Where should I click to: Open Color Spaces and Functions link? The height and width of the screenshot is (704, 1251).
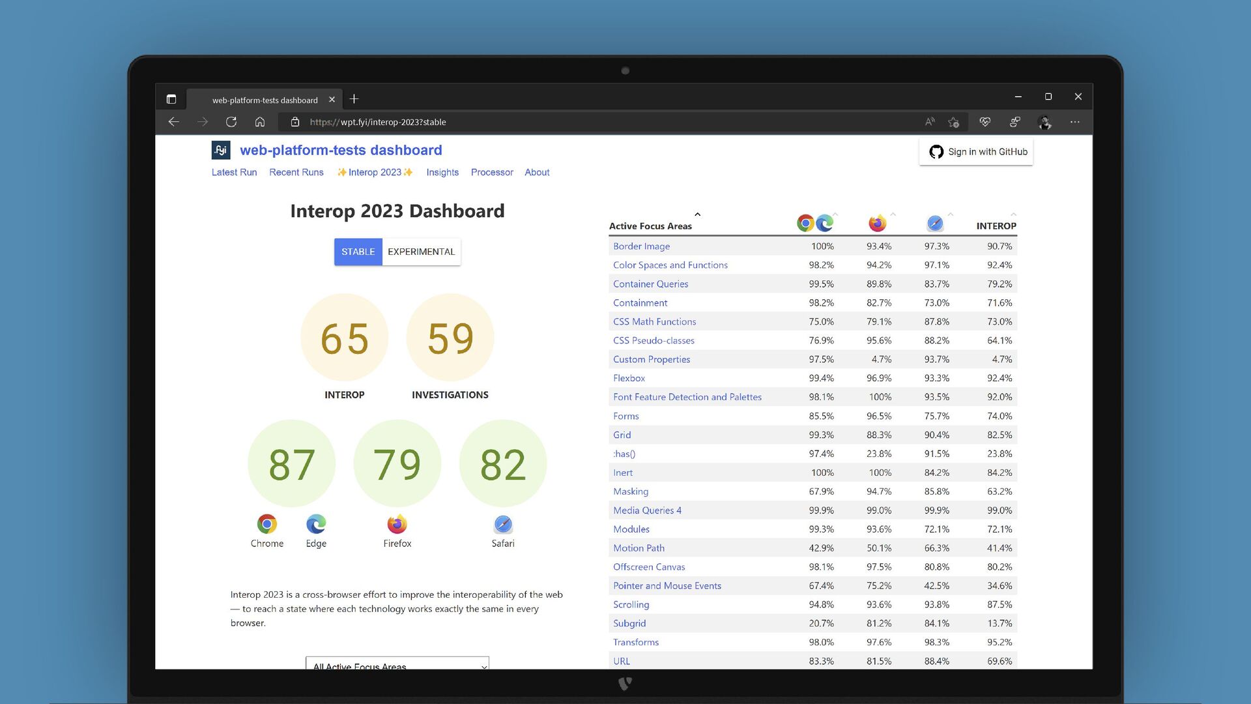tap(670, 265)
